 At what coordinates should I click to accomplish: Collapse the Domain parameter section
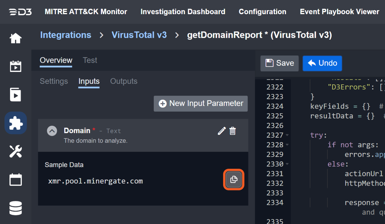click(52, 131)
